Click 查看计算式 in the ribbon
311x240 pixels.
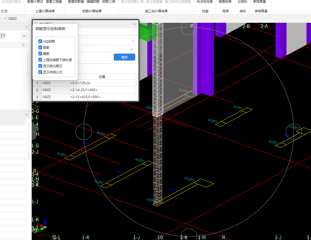pos(35,2)
